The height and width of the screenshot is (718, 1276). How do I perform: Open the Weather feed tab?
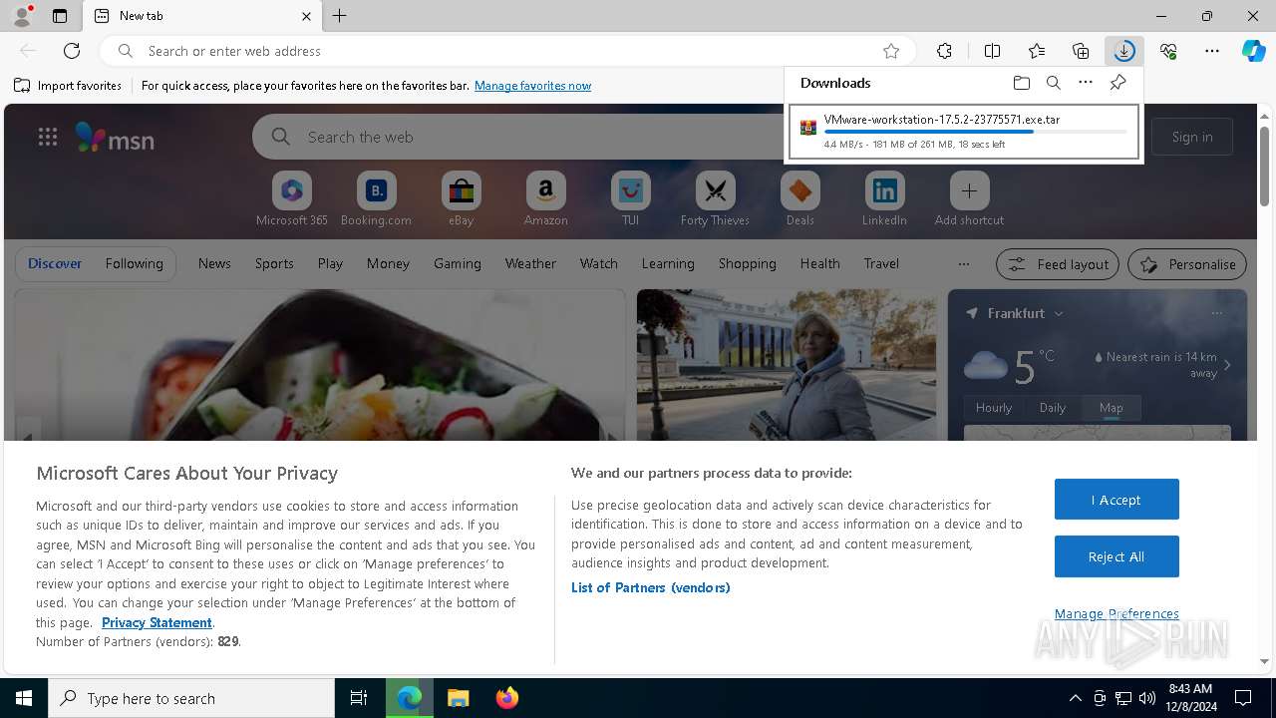530,263
